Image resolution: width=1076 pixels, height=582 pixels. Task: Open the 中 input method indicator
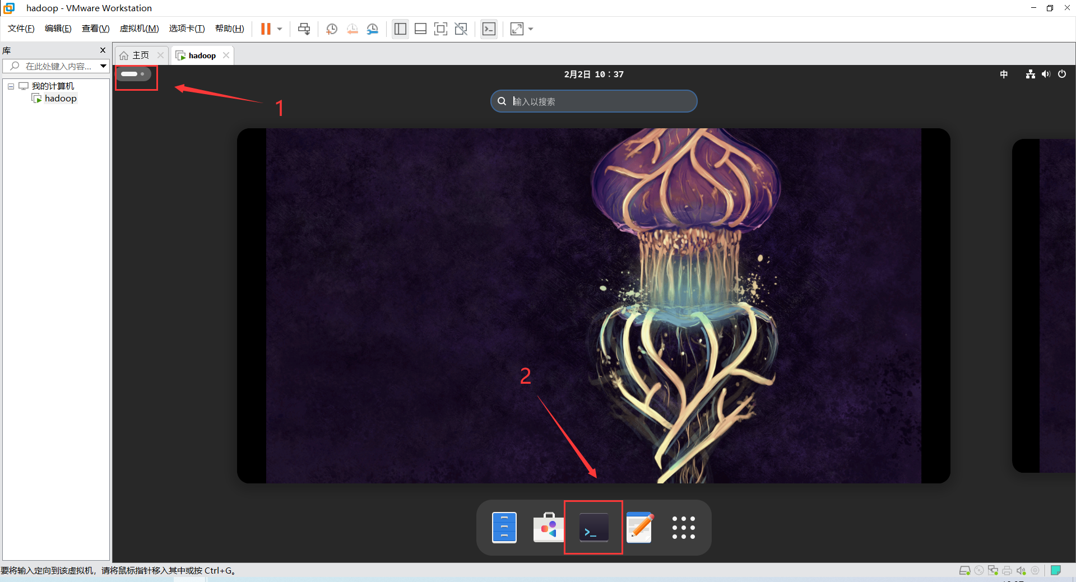point(1004,74)
